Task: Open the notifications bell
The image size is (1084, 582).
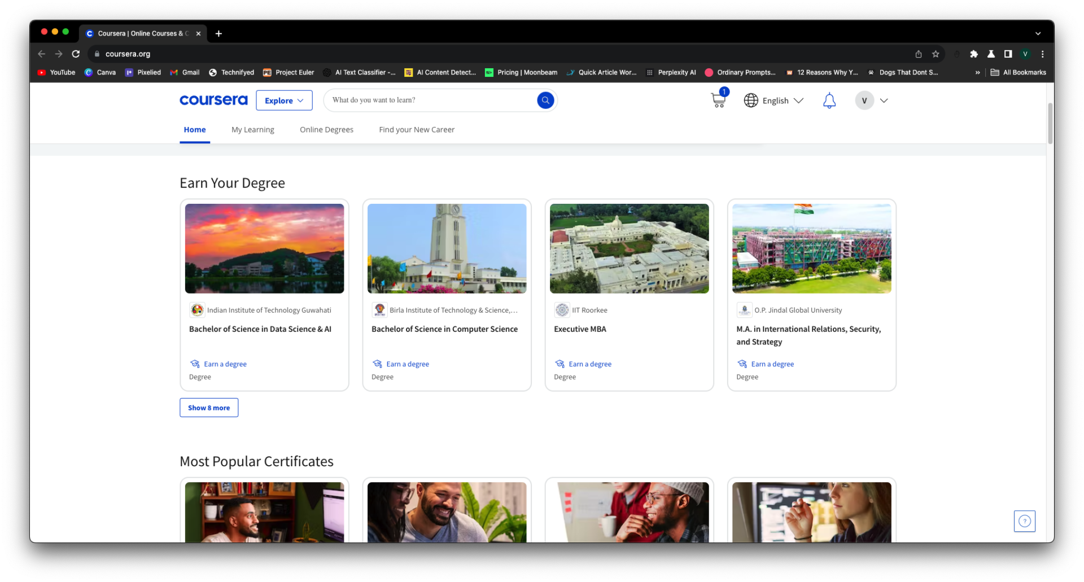Action: pos(829,100)
